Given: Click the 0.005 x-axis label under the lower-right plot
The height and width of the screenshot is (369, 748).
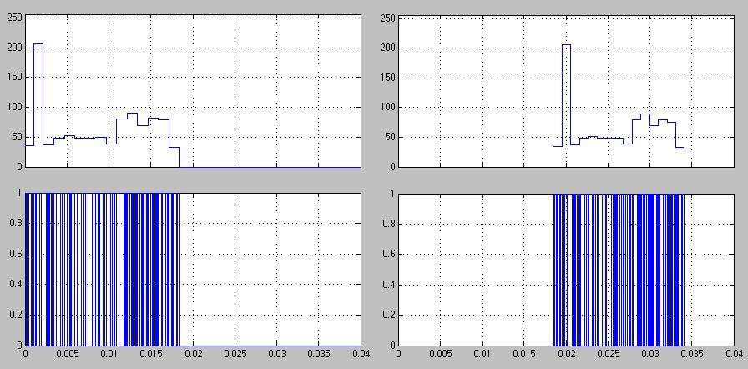Looking at the screenshot, I should pyautogui.click(x=440, y=354).
